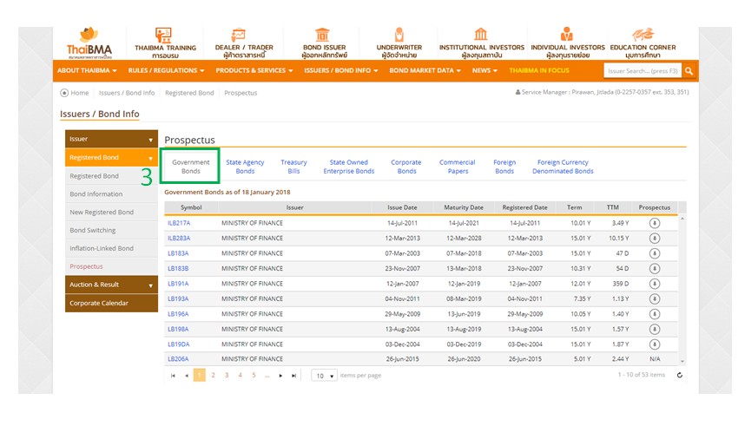Expand Bond Market Data menu
This screenshot has width=745, height=426.
click(425, 70)
